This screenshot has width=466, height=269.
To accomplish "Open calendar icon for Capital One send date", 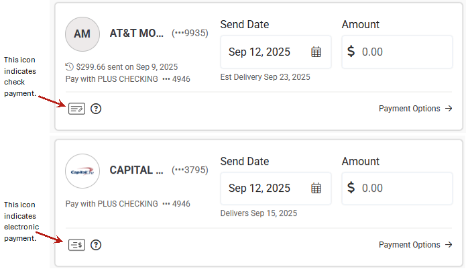I will click(x=316, y=188).
